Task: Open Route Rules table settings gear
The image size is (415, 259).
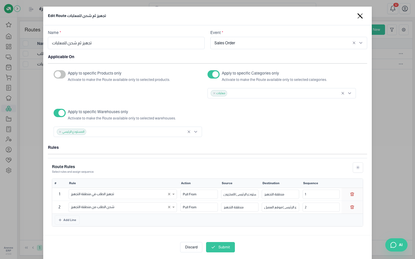Action: [358, 167]
